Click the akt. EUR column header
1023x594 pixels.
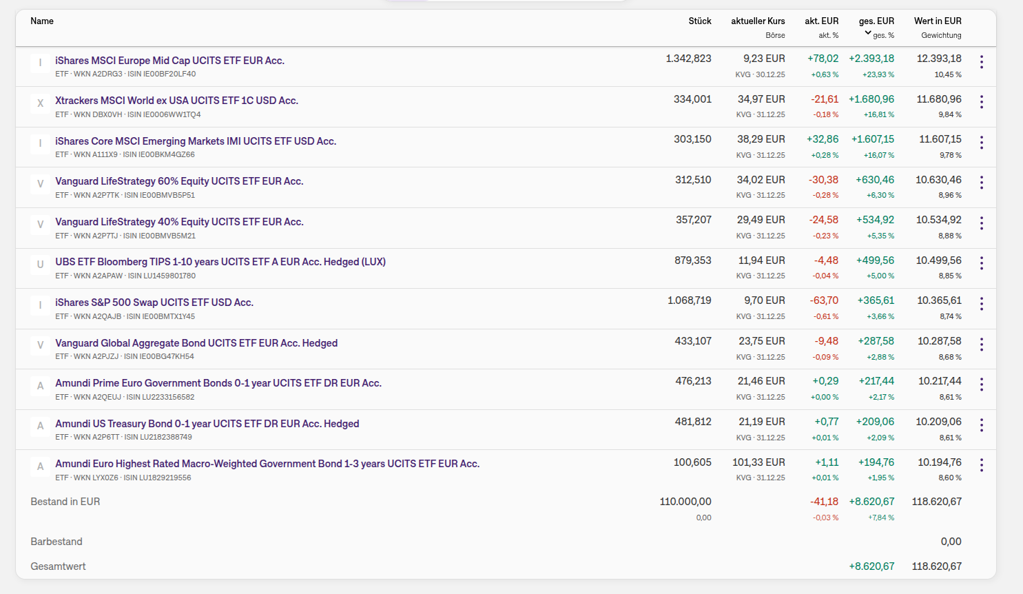[x=821, y=21]
